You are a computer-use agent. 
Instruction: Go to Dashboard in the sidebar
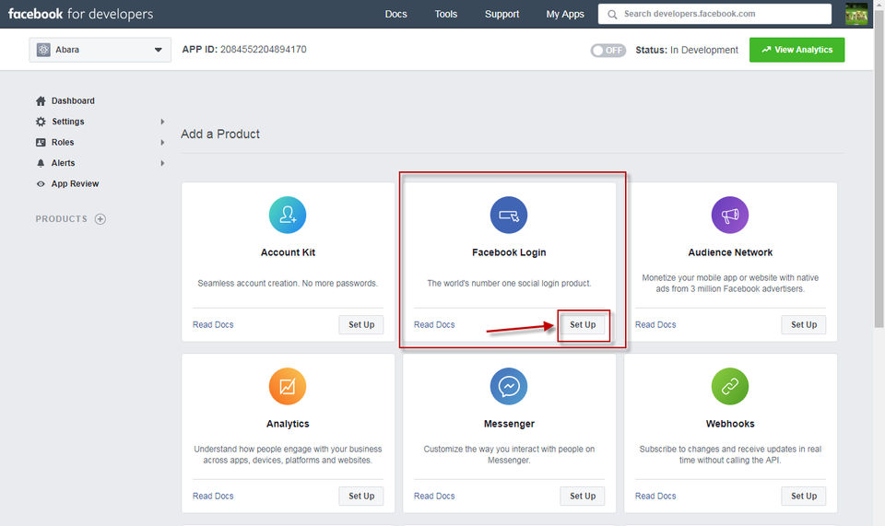[73, 100]
